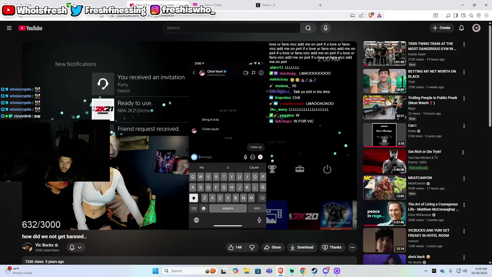Click the YouTube search input field
Viewport: 492px width, 277px height.
231,28
